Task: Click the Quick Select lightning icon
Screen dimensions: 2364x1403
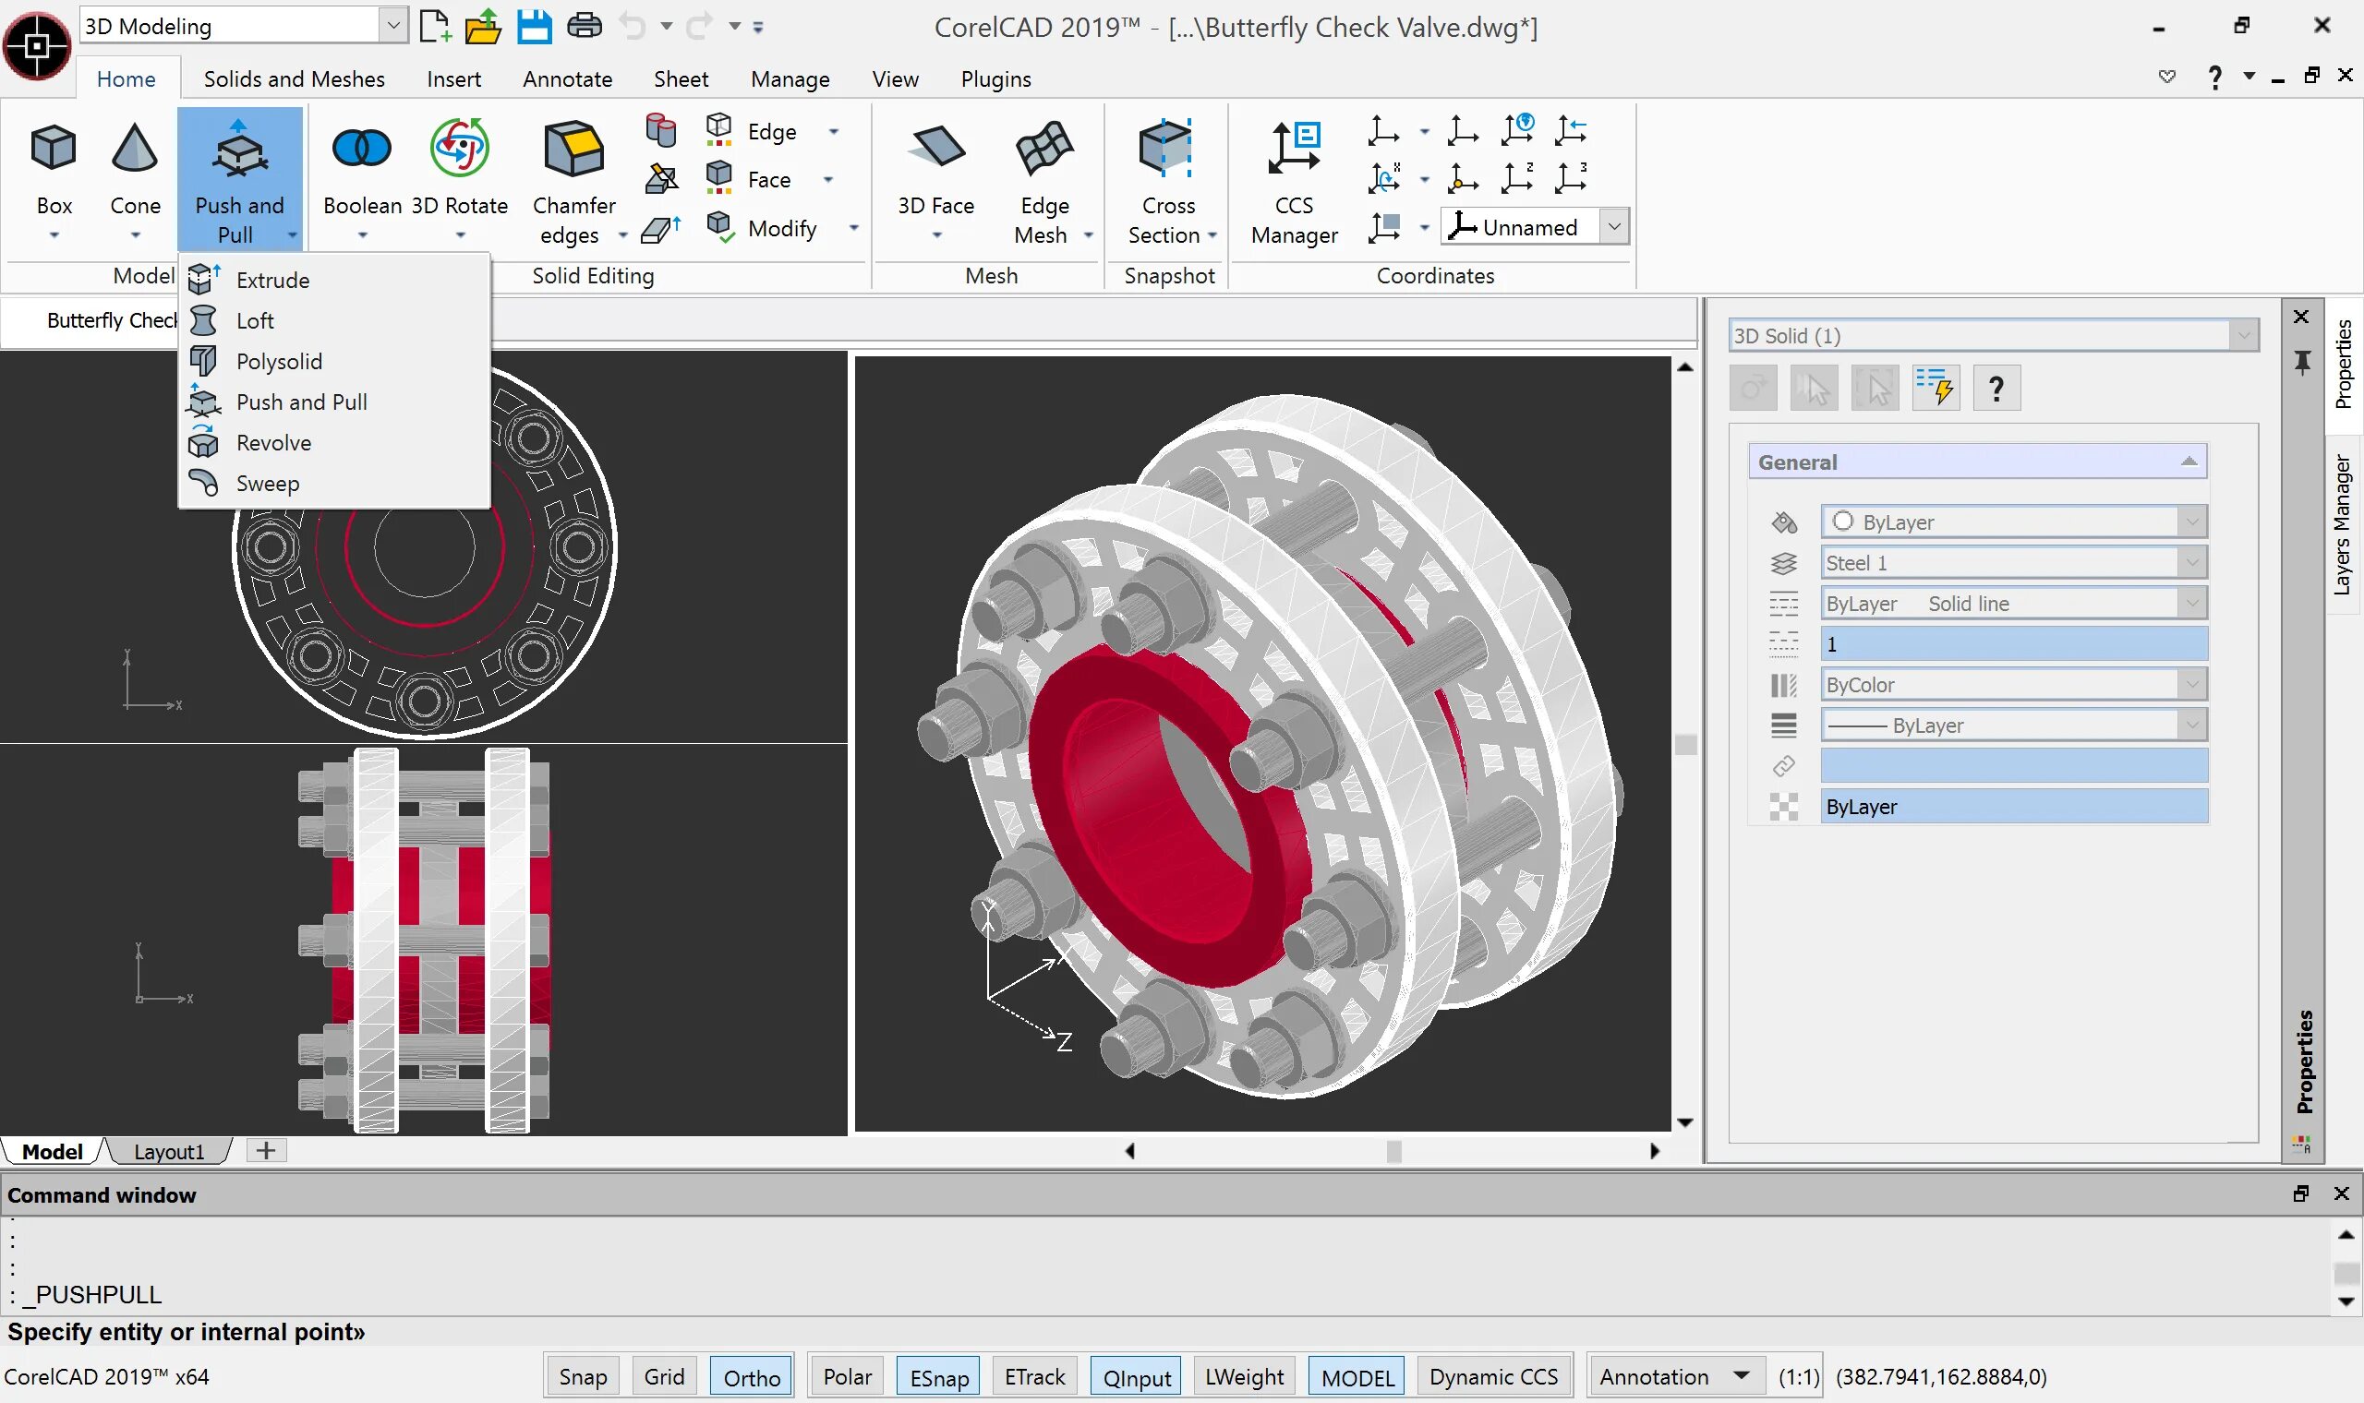Action: [x=1935, y=388]
